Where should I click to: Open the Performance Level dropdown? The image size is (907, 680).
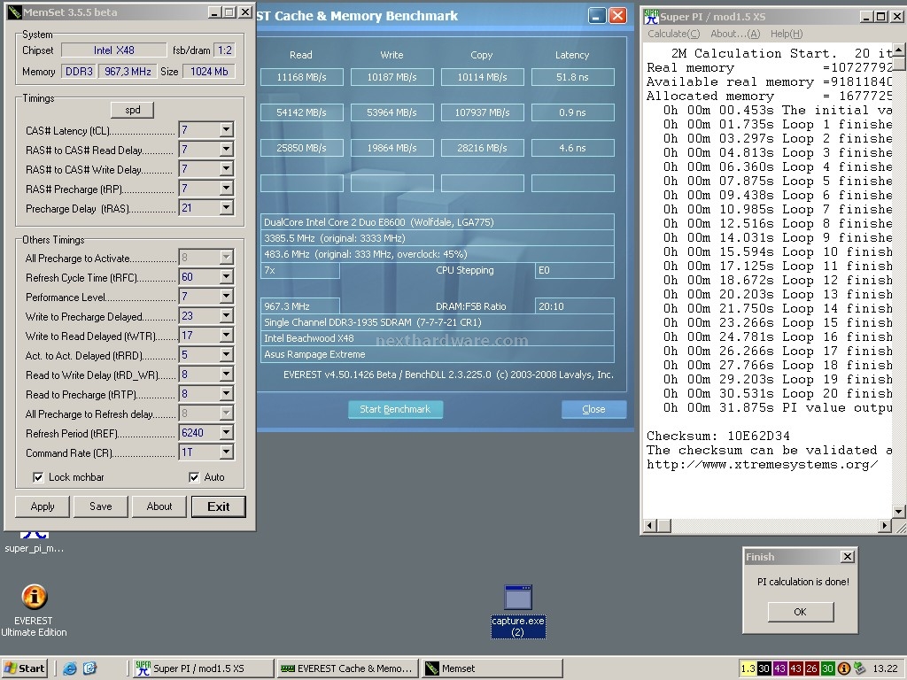tap(226, 297)
